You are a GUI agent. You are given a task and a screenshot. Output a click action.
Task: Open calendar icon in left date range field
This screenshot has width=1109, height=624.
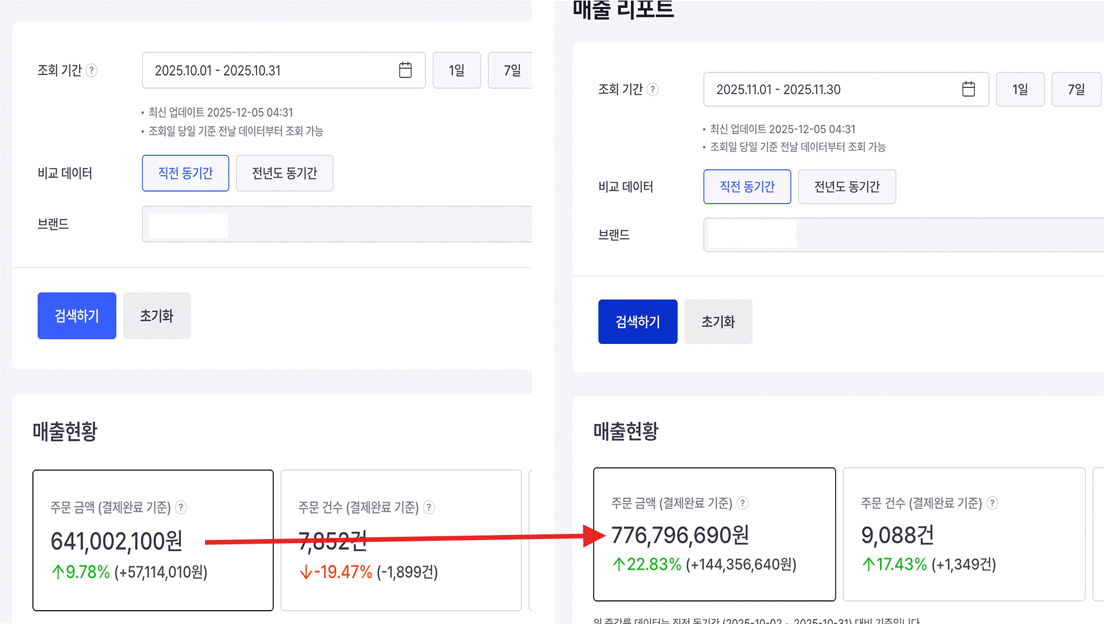405,70
